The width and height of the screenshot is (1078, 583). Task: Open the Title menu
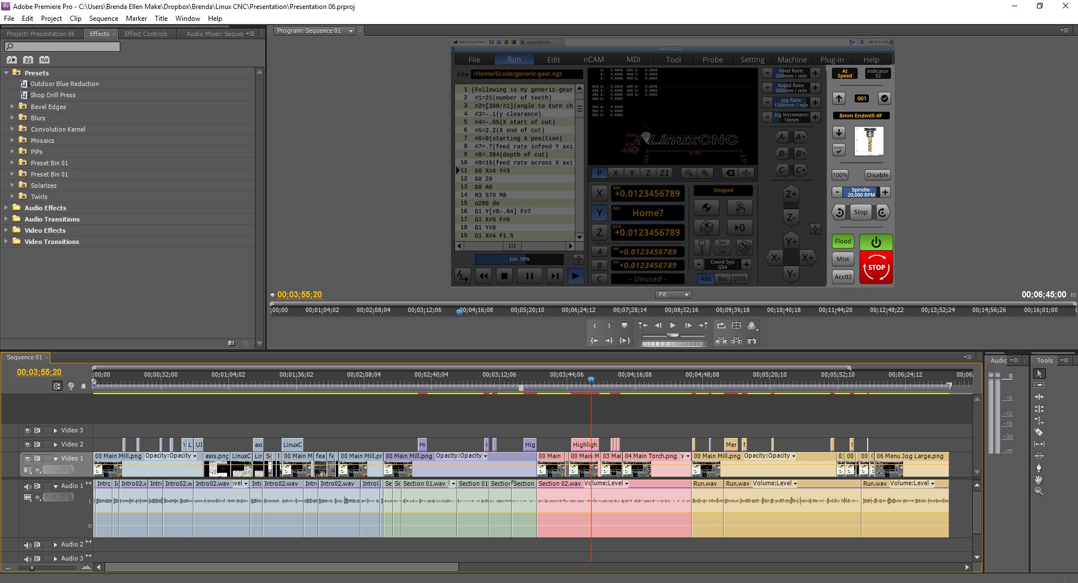click(161, 19)
